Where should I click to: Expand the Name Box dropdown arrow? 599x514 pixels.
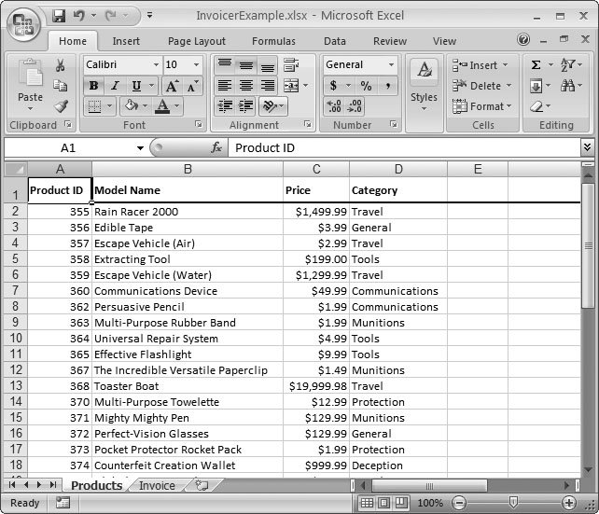pos(140,148)
